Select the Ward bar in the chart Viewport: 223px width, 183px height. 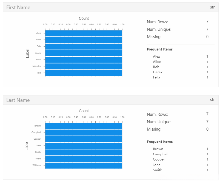[84, 159]
